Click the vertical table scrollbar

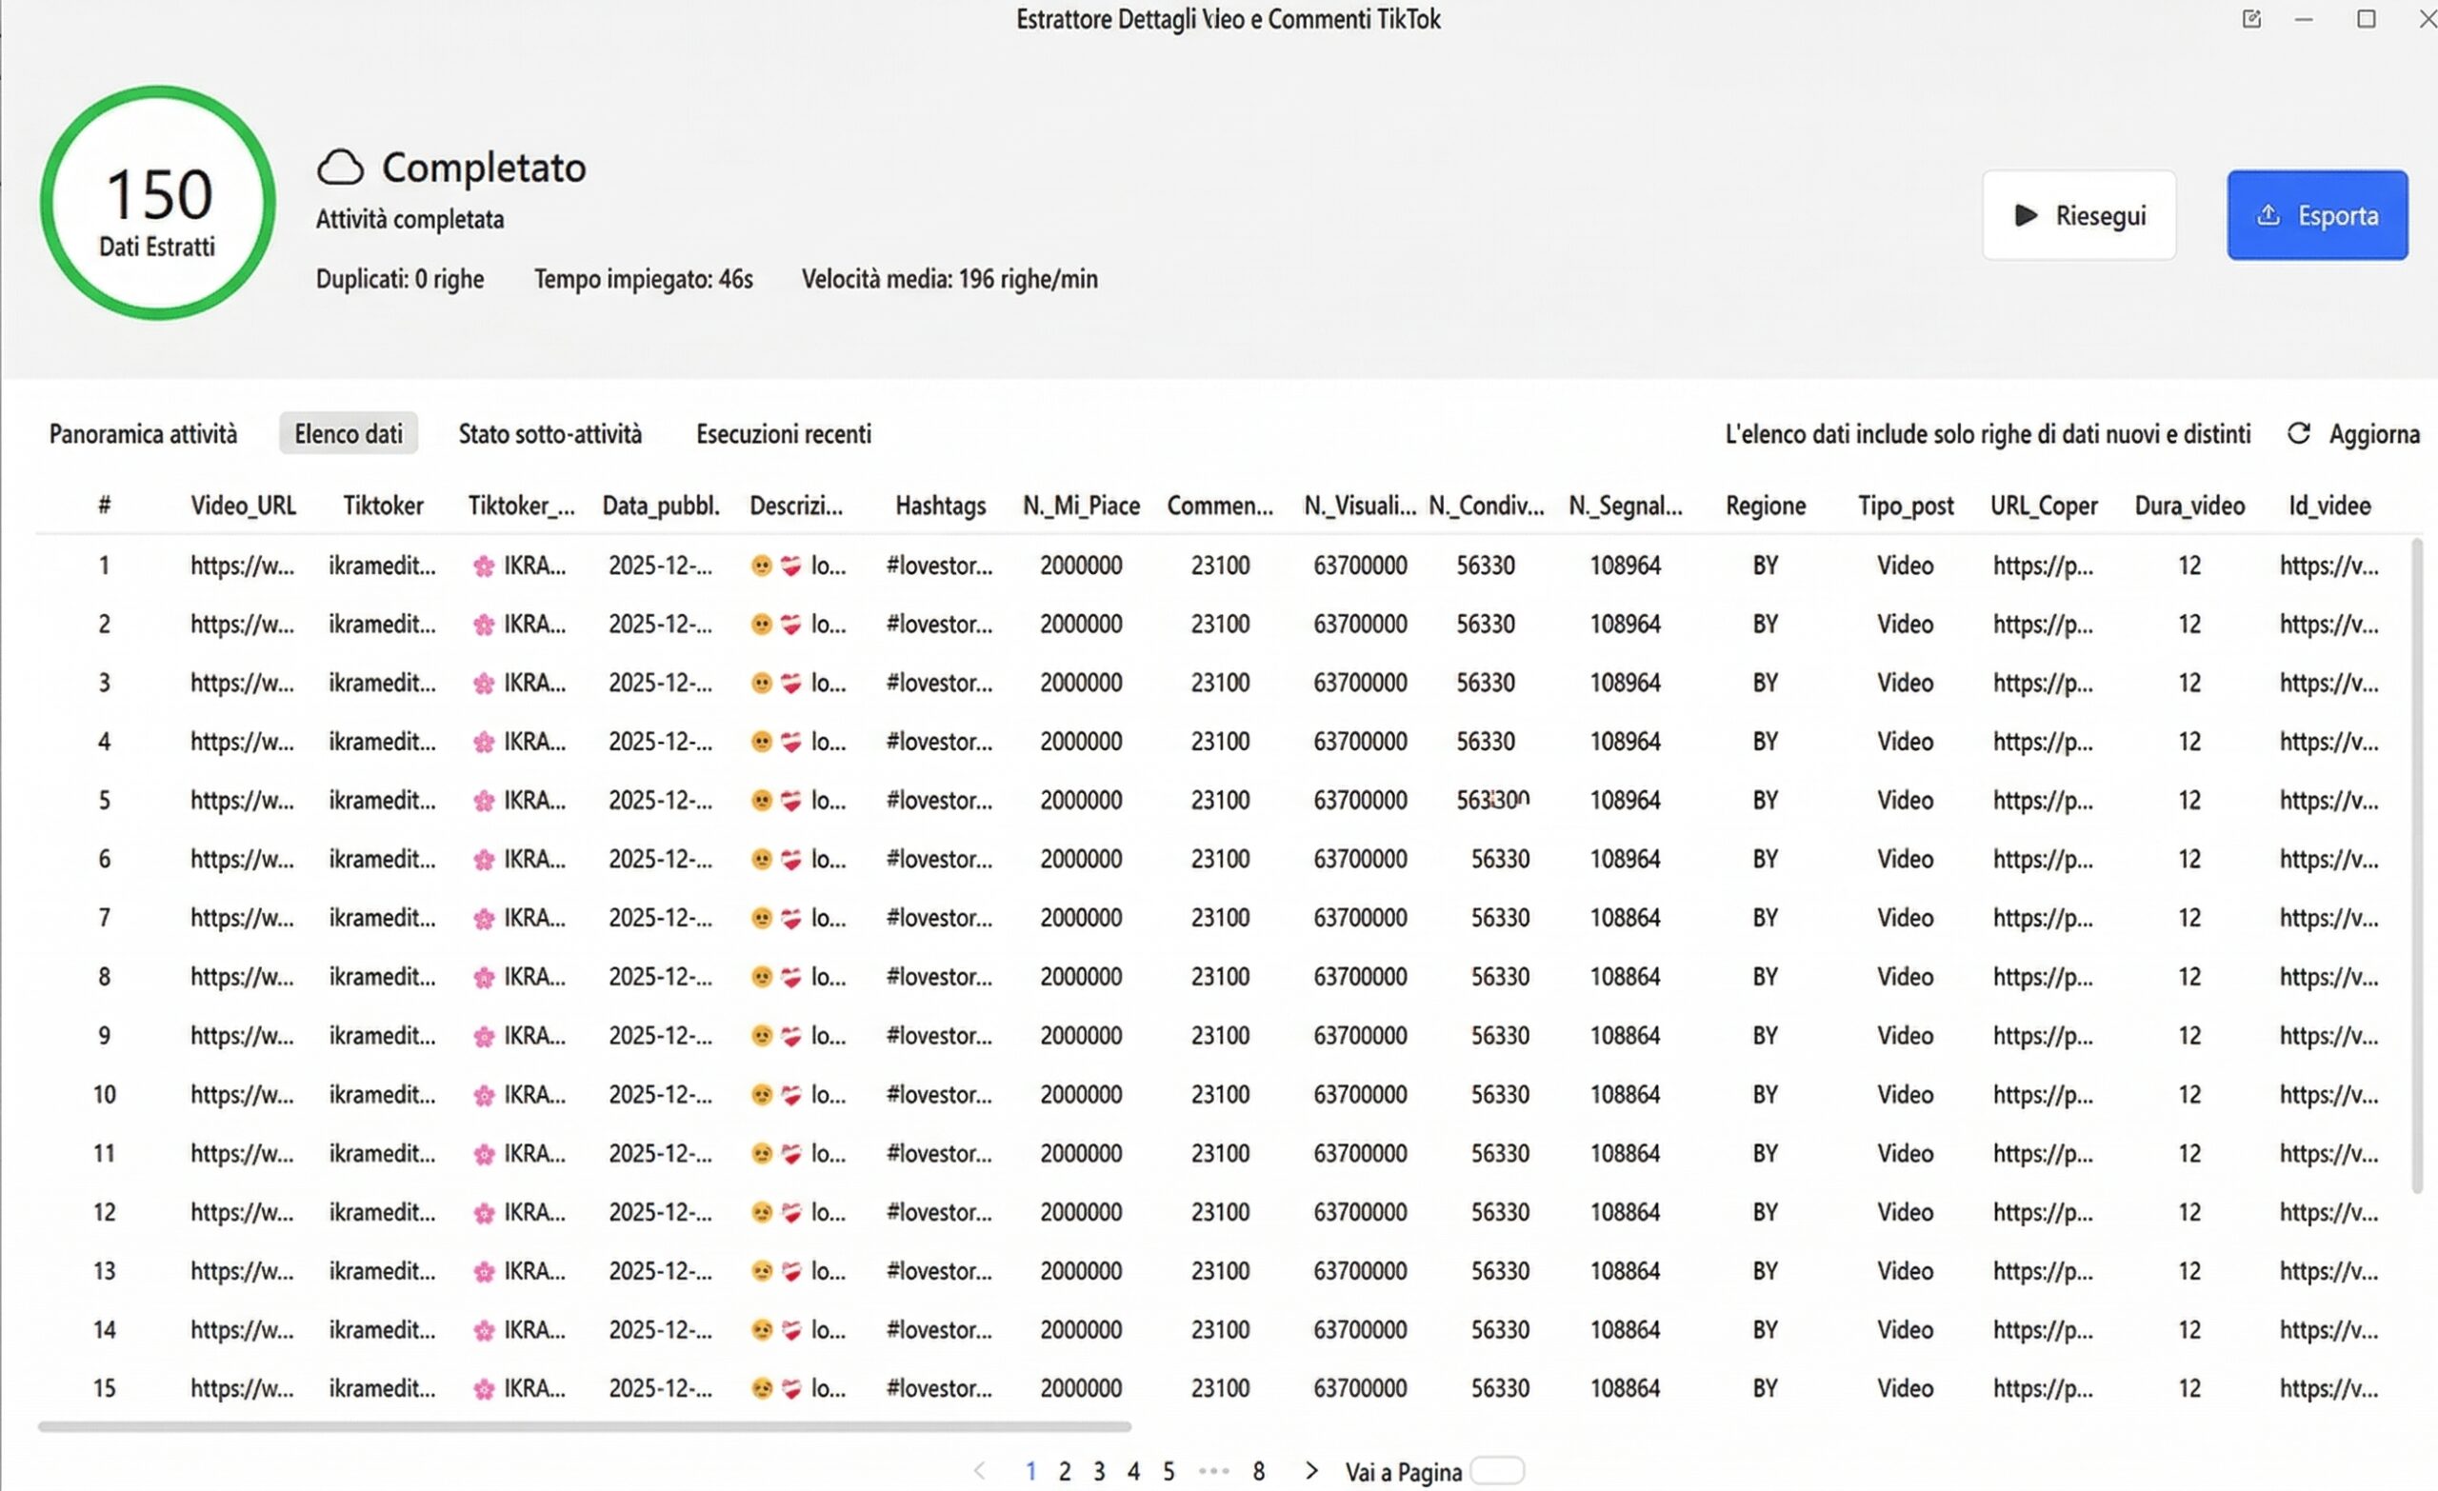(x=2417, y=865)
